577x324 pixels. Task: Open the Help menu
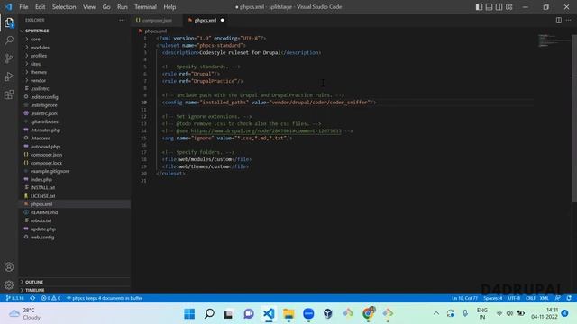pyautogui.click(x=169, y=7)
